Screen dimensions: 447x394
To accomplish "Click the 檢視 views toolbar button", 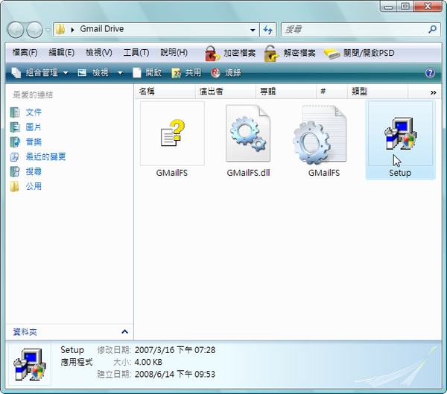I will pyautogui.click(x=93, y=73).
